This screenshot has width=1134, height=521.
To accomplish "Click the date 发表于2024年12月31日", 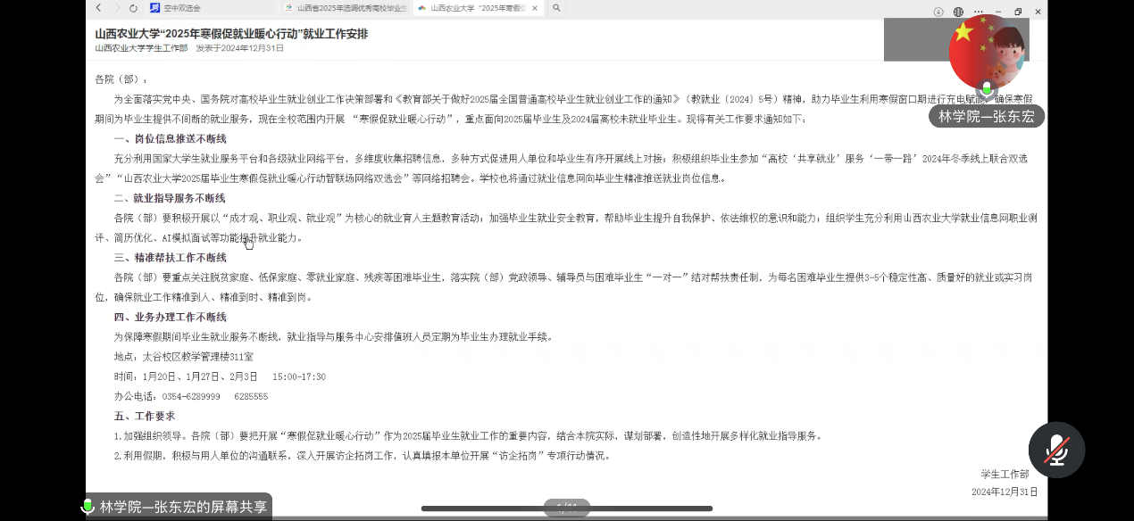I will [x=240, y=48].
